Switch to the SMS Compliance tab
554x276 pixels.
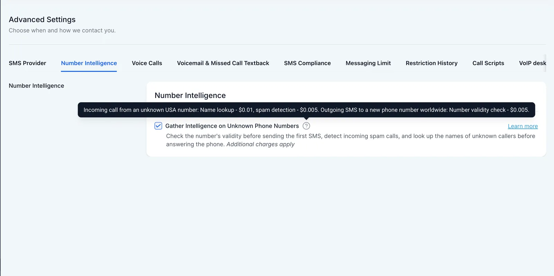[307, 63]
